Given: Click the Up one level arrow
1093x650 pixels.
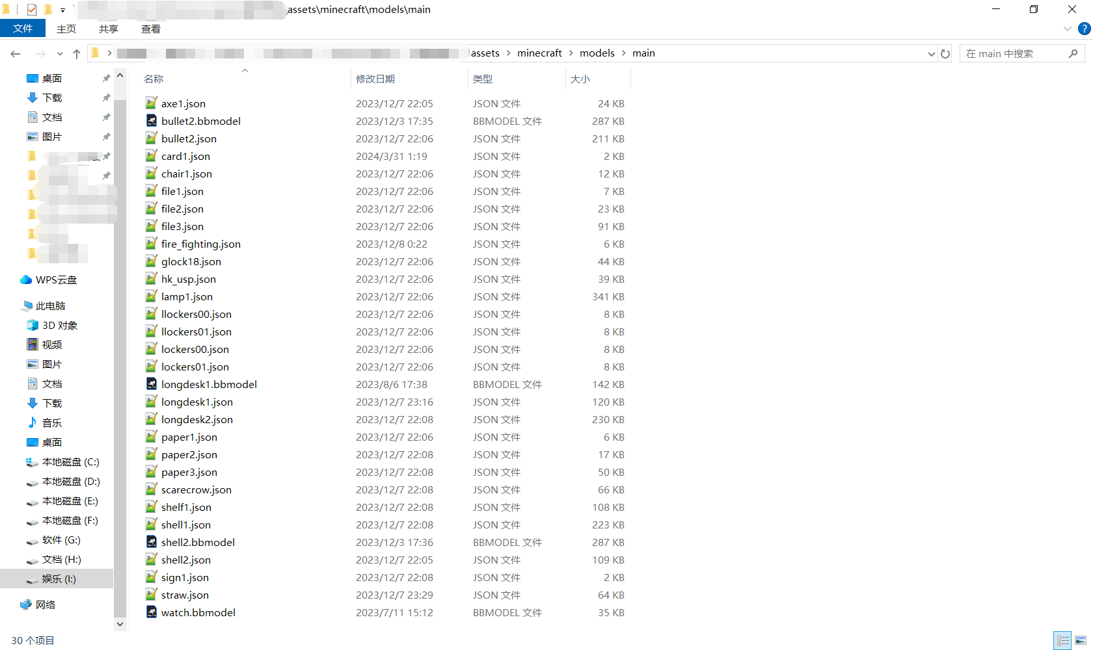Looking at the screenshot, I should pyautogui.click(x=77, y=54).
